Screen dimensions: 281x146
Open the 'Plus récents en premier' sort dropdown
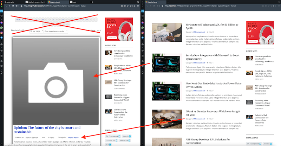pyautogui.click(x=56, y=31)
